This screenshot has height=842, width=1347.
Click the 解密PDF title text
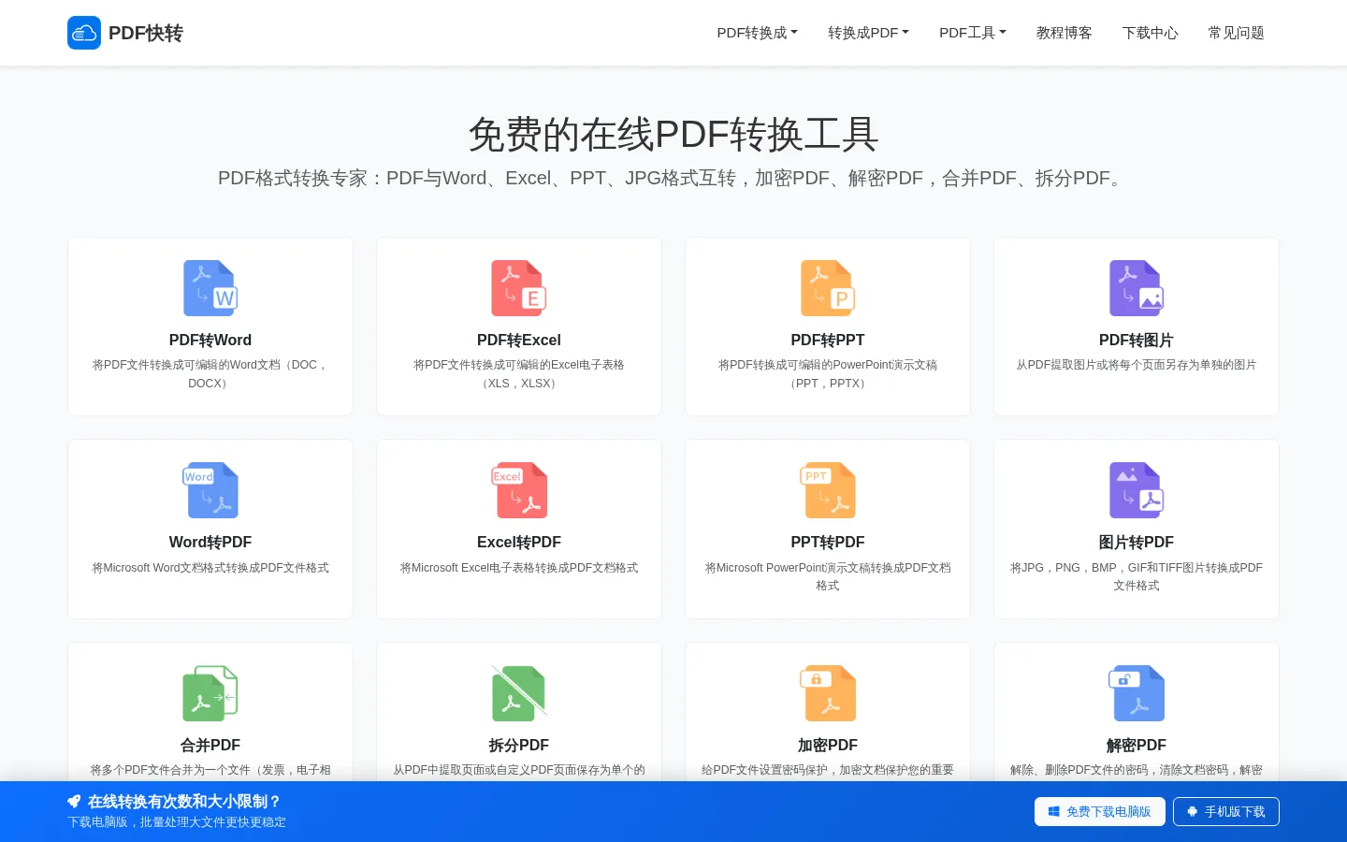point(1137,745)
